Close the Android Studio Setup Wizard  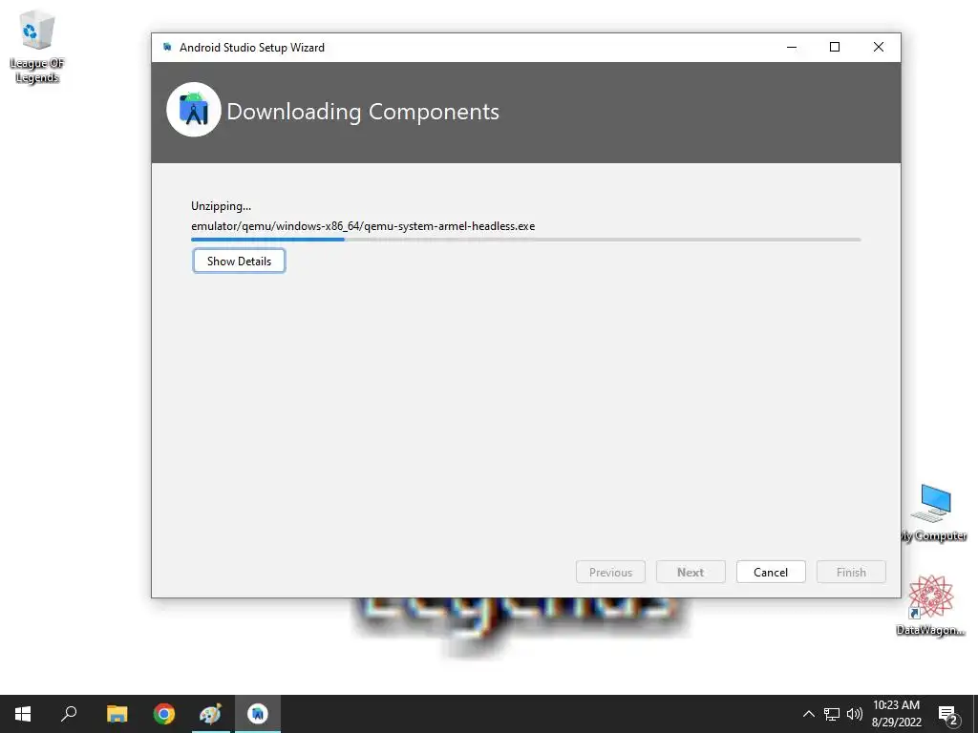pyautogui.click(x=879, y=48)
